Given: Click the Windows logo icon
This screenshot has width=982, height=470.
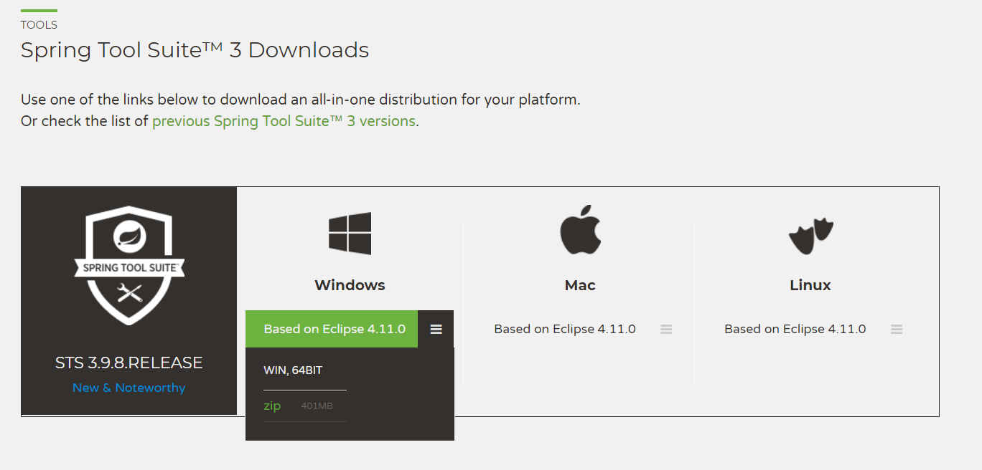Looking at the screenshot, I should pyautogui.click(x=350, y=234).
